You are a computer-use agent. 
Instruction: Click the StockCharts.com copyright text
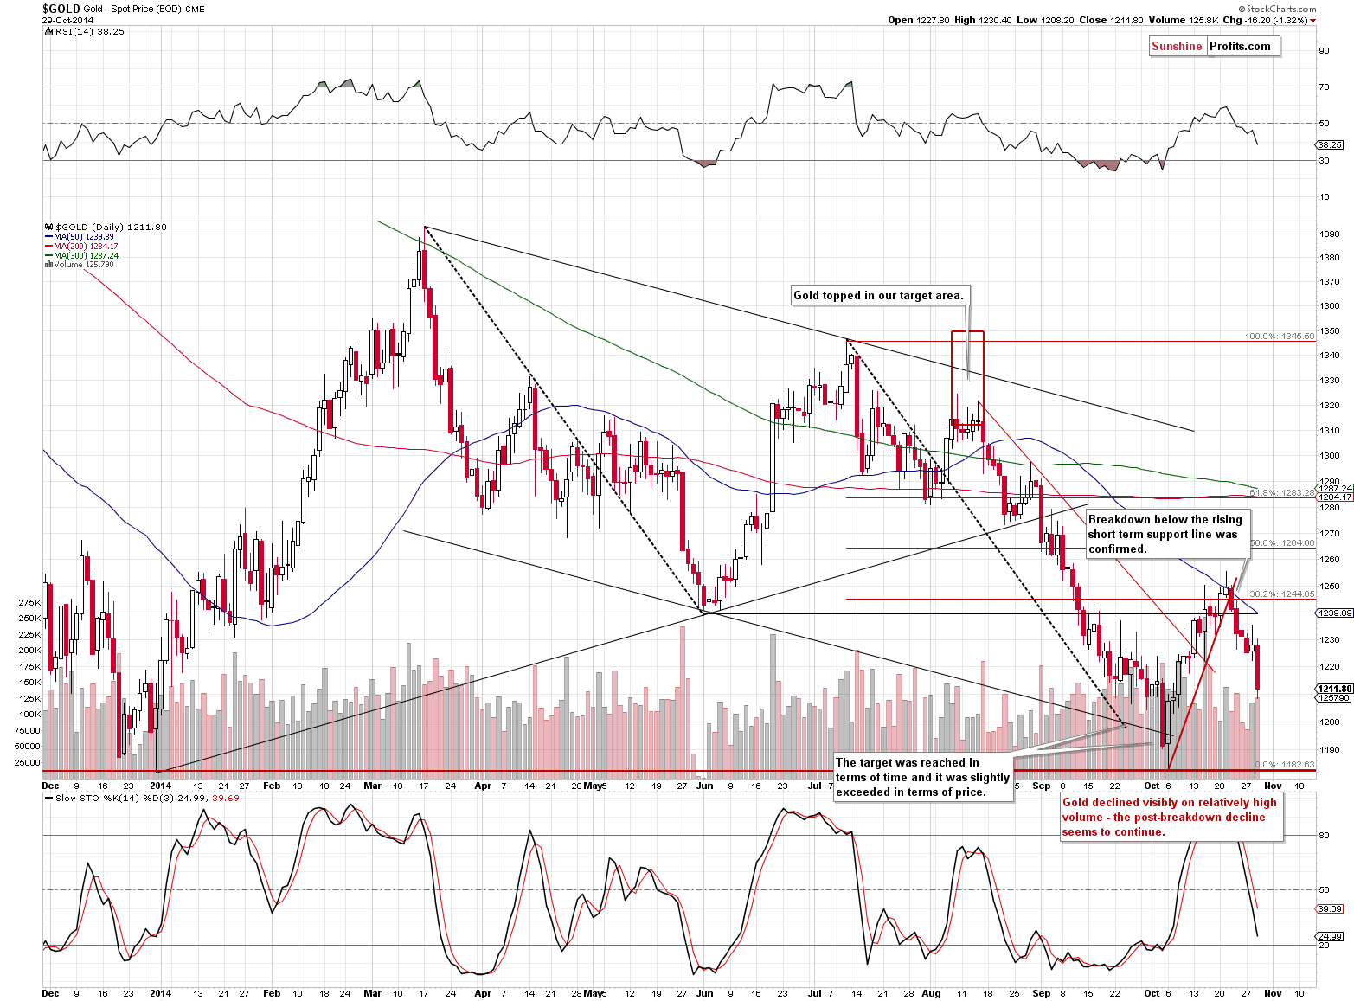(1275, 9)
